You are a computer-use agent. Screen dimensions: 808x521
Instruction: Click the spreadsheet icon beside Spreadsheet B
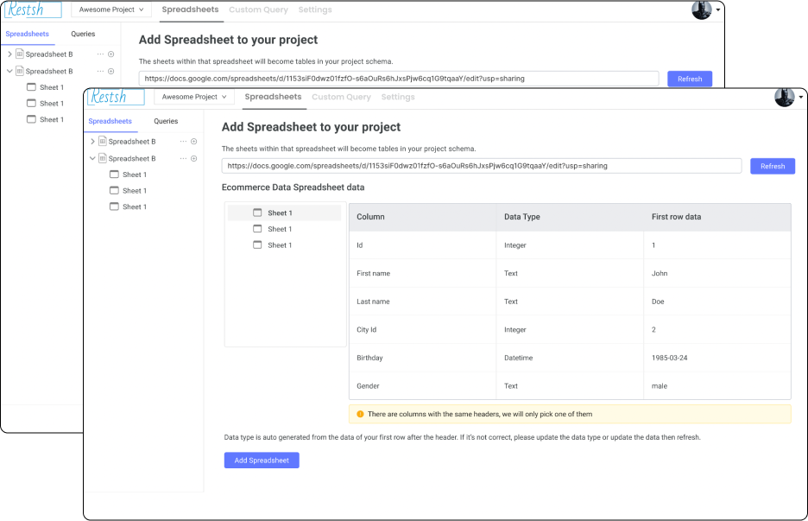[104, 158]
